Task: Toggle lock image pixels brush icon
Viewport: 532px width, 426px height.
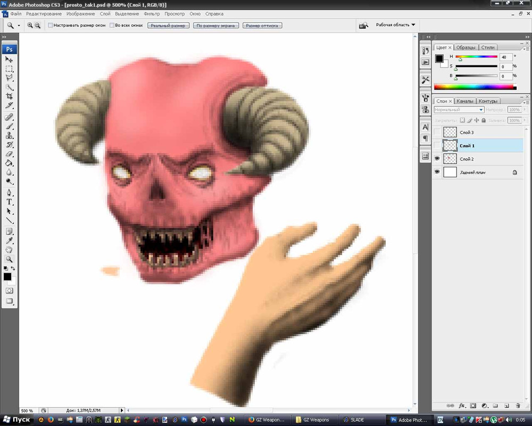Action: coord(470,120)
